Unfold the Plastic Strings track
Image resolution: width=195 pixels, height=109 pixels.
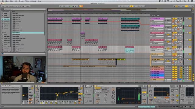pyautogui.click(x=151, y=26)
